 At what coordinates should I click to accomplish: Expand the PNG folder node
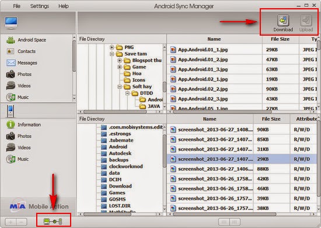click(x=112, y=47)
